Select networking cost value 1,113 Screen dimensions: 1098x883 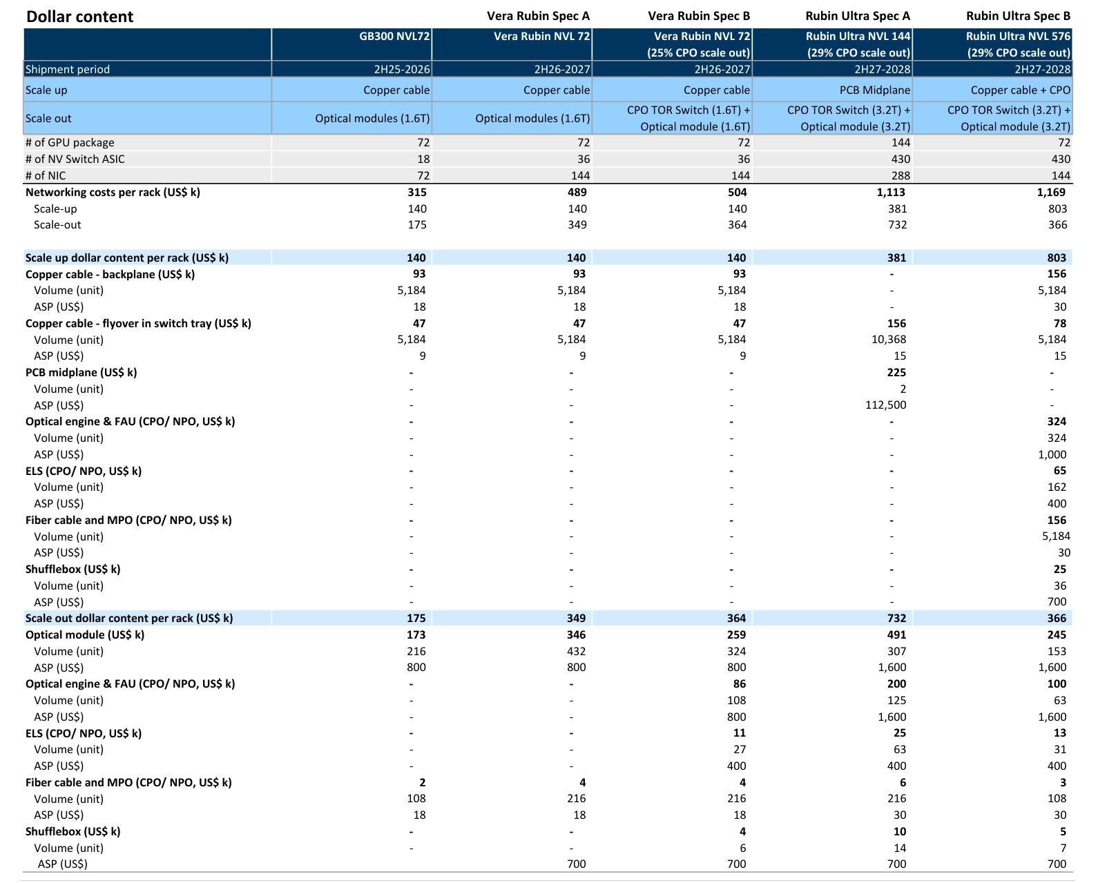click(892, 192)
